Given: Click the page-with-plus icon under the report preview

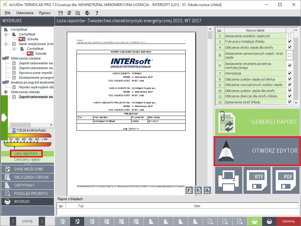Looking at the screenshot, I should point(189,190).
